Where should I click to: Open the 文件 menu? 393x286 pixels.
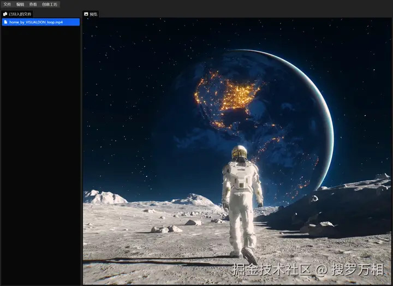click(x=7, y=4)
